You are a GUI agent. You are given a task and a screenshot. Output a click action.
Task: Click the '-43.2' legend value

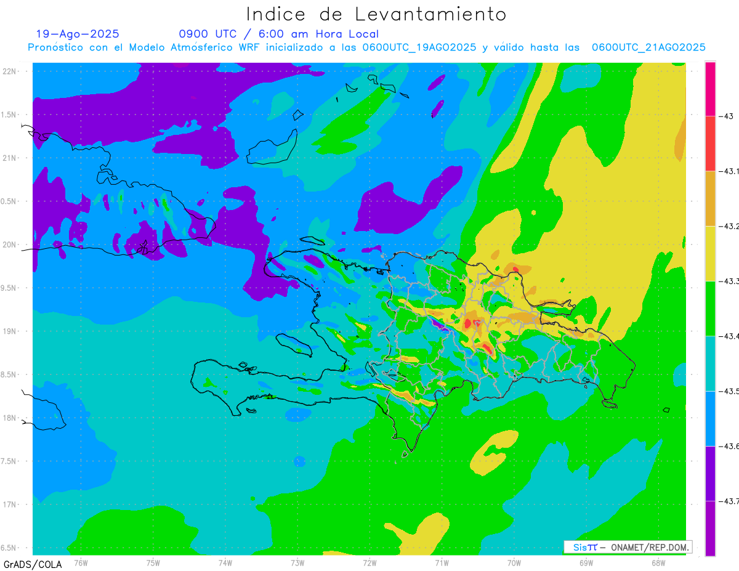point(729,226)
